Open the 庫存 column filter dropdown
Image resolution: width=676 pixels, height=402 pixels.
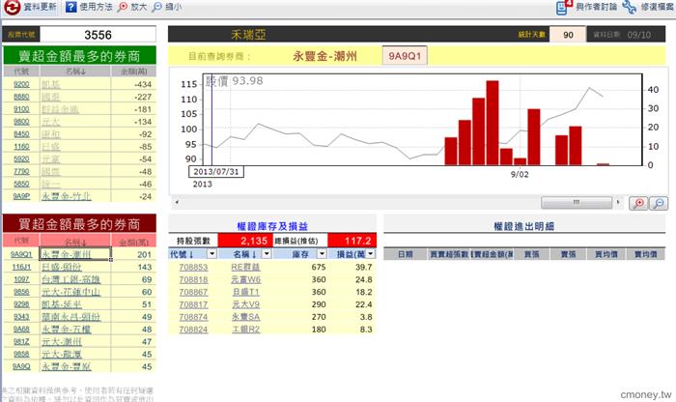tap(322, 253)
